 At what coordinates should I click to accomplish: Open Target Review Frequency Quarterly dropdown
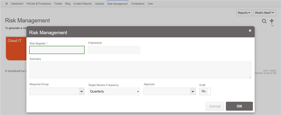point(114,91)
